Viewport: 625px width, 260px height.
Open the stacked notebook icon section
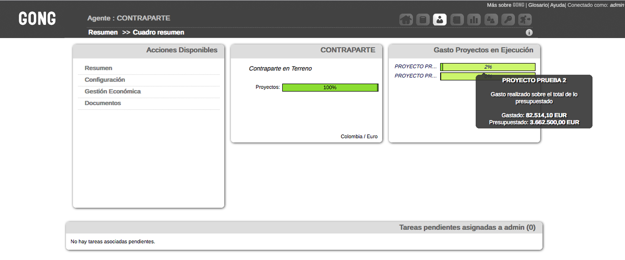pos(457,20)
